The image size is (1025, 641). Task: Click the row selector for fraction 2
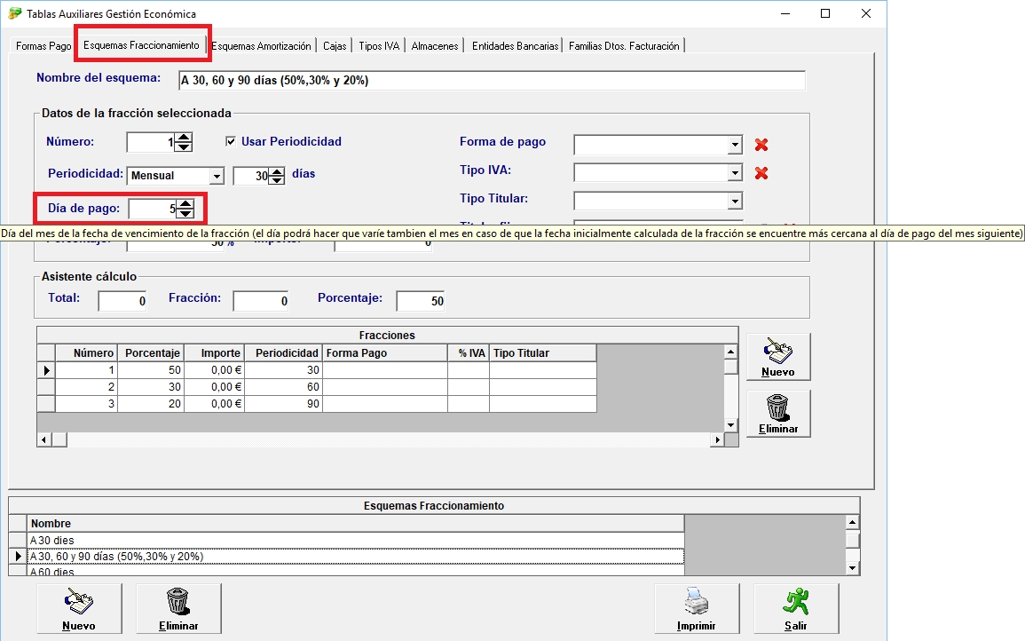tap(46, 387)
